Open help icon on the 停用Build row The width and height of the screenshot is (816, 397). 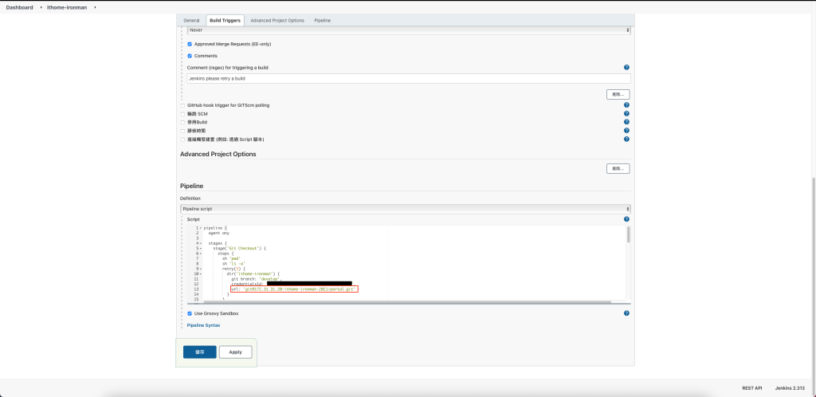point(626,122)
